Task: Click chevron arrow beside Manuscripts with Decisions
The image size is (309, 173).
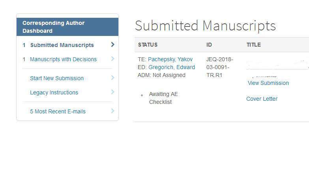Action: (x=113, y=59)
